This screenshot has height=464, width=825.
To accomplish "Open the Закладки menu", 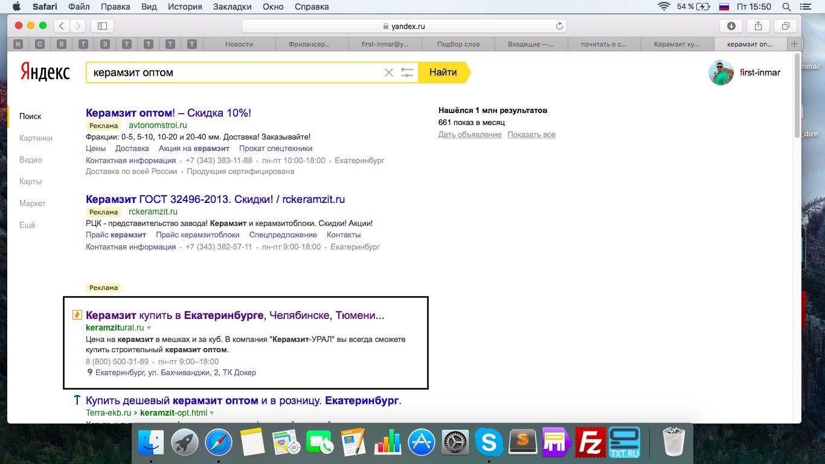I will 233,7.
